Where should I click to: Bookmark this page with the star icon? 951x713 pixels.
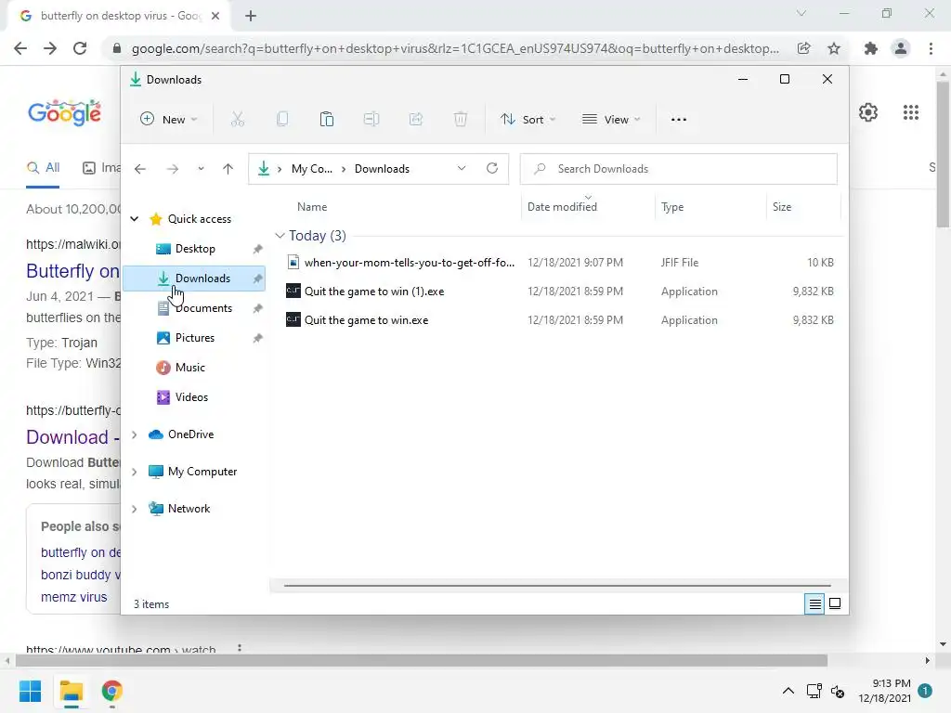point(834,48)
